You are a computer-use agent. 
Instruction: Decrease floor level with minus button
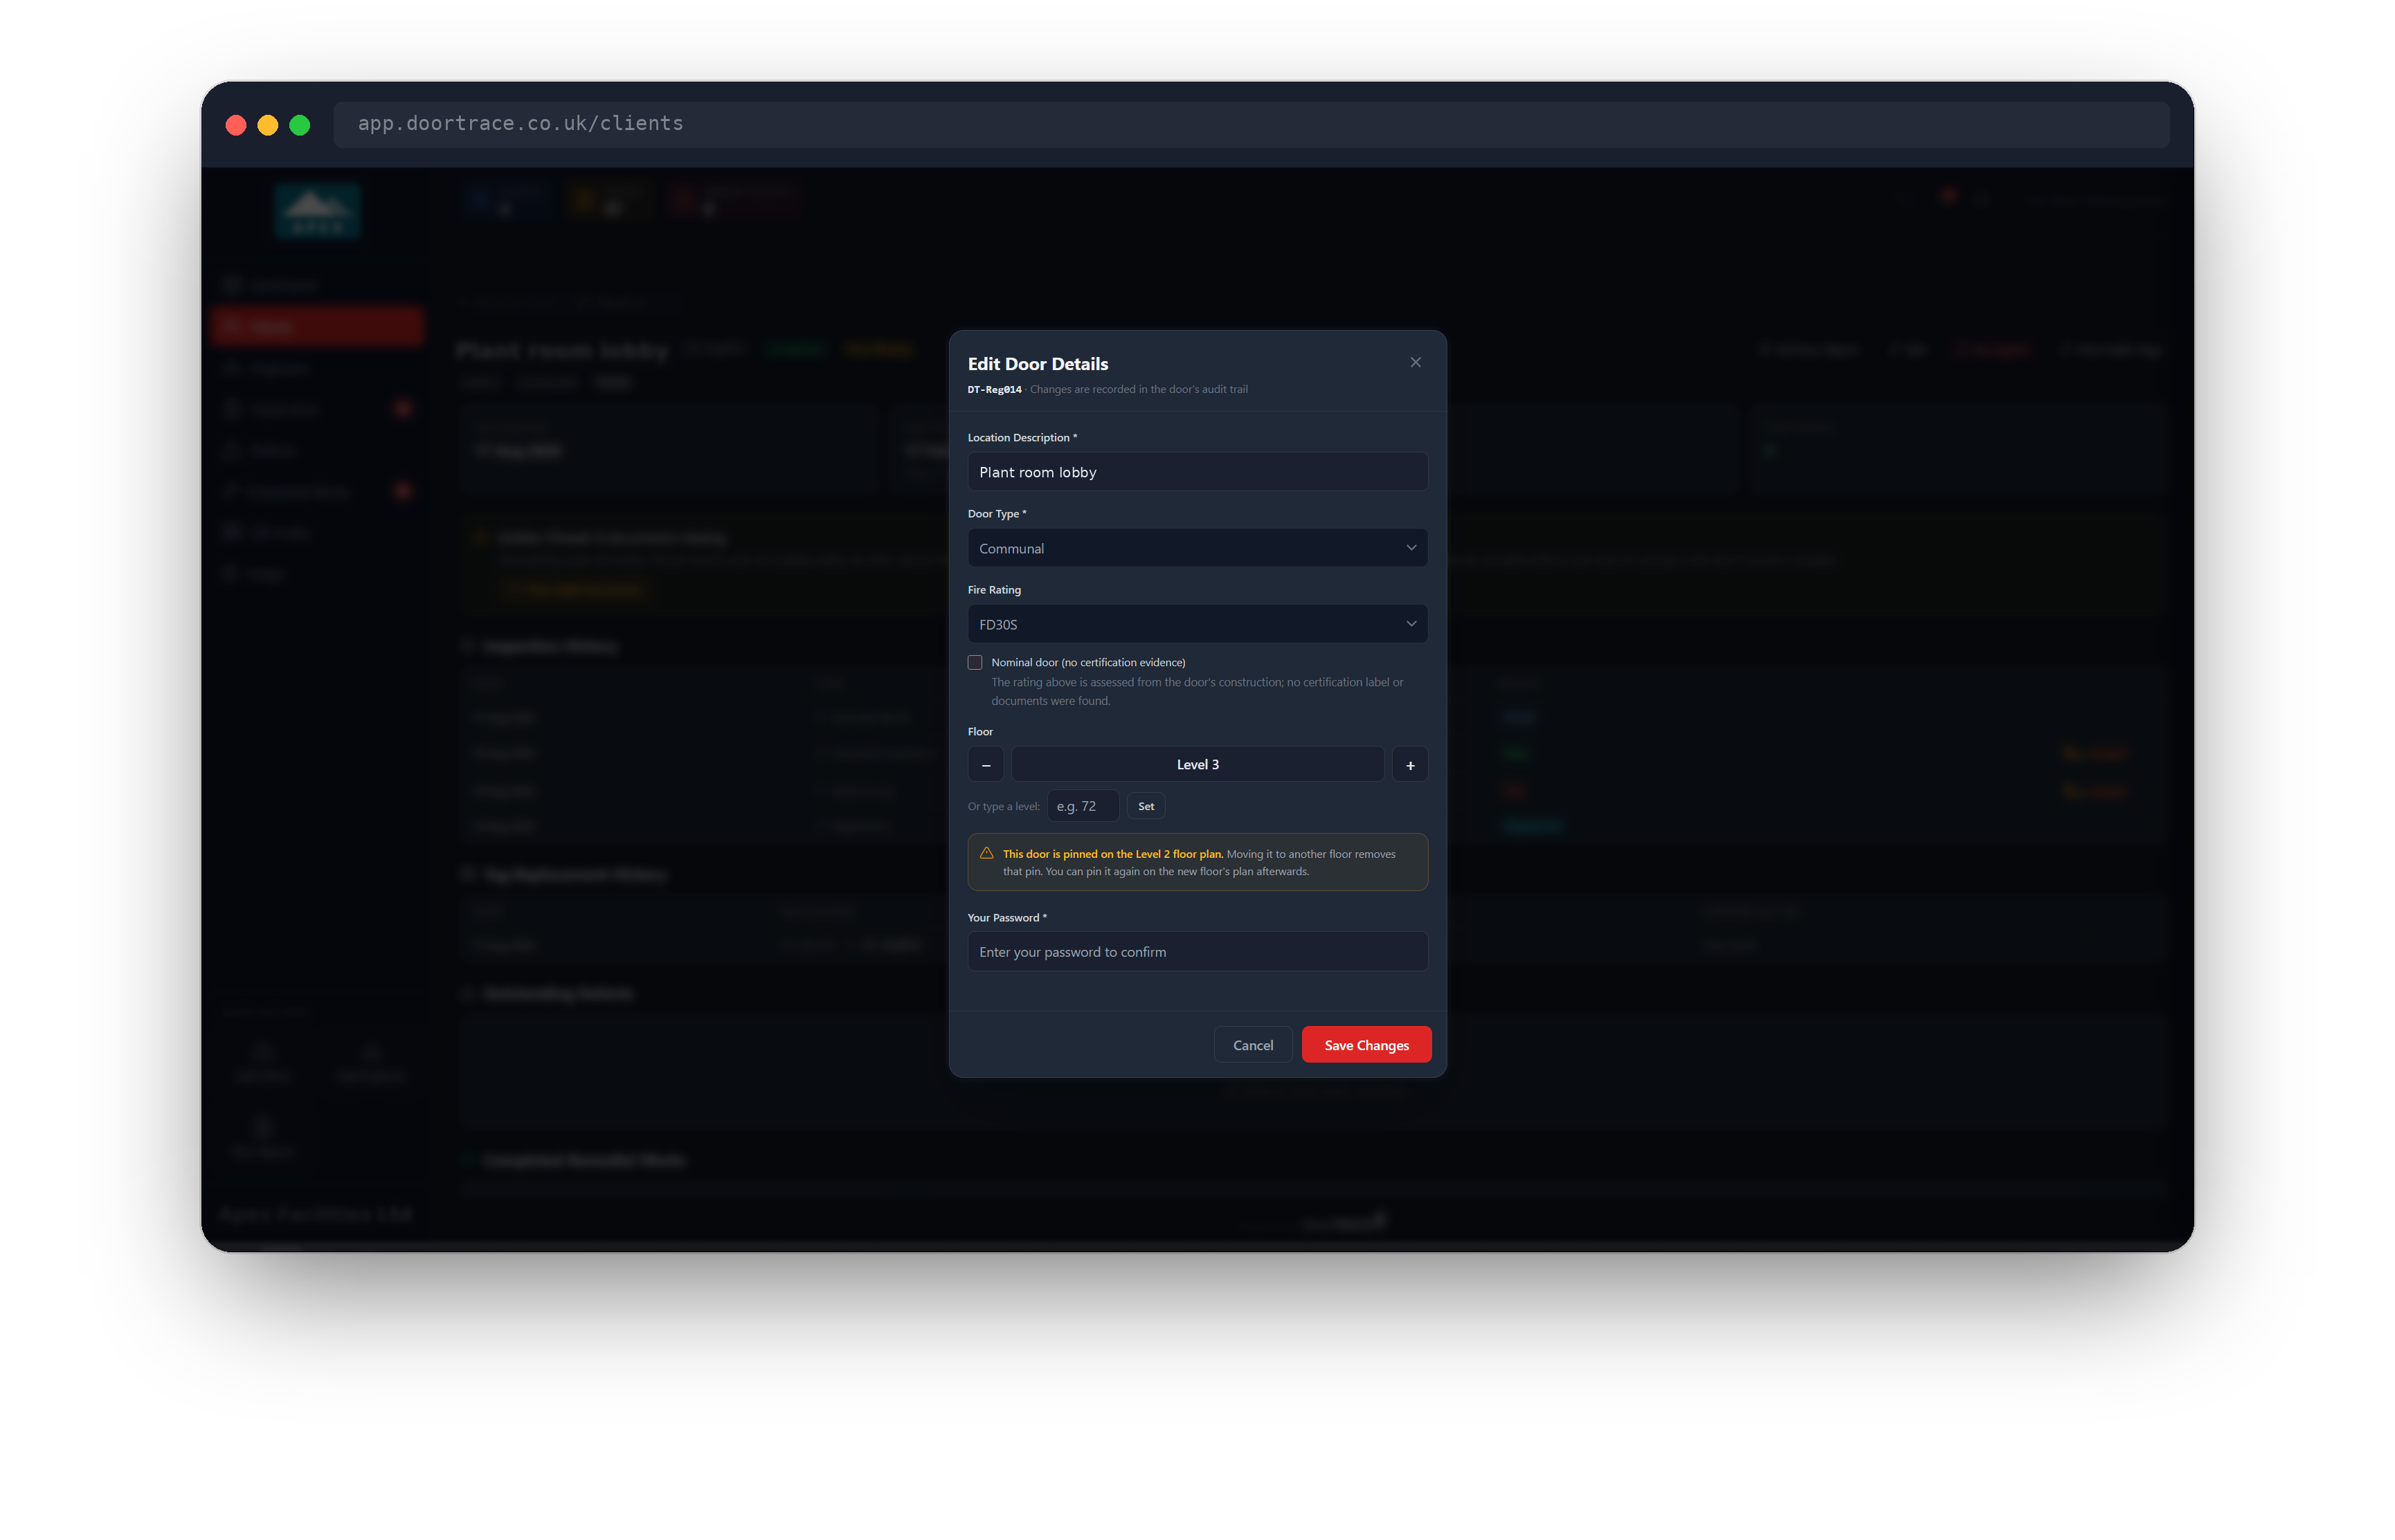[x=986, y=764]
